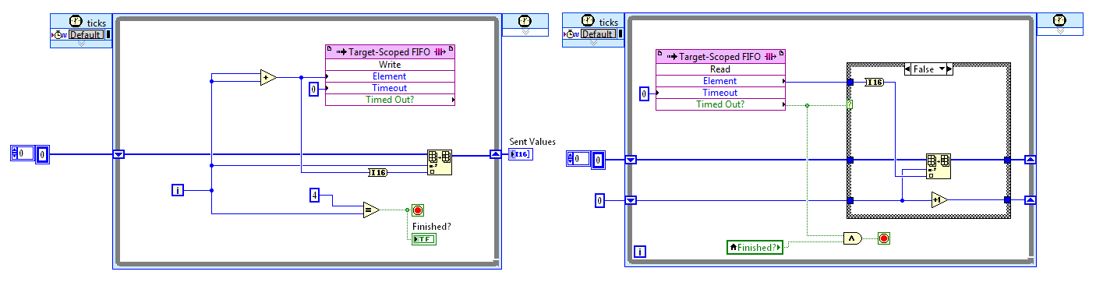Screen dimensions: 1096x282
Task: Click the left array constant index stepper
Action: [x=15, y=154]
